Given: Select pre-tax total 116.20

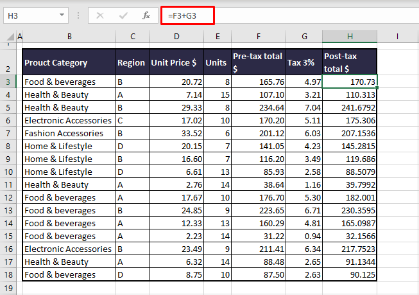Looking at the screenshot, I should (259, 159).
